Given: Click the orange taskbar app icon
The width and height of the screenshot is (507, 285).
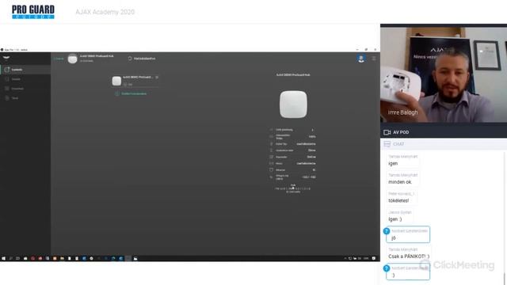Looking at the screenshot, I should 55,259.
